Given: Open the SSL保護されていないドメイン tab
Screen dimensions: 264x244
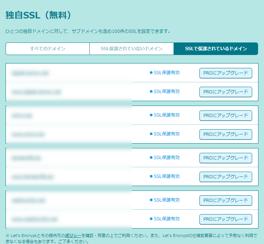Looking at the screenshot, I should (131, 49).
